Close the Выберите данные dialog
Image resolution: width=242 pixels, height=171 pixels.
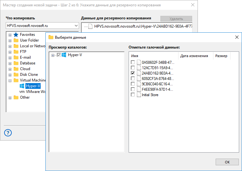coord(237,37)
